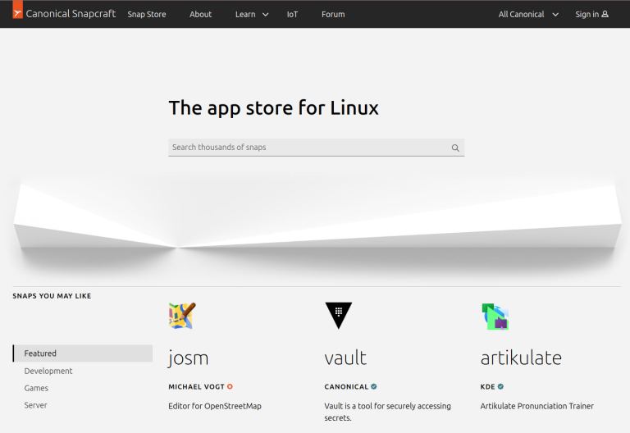The height and width of the screenshot is (433, 630).
Task: Click the Snapcraft orange logo icon
Action: [18, 10]
